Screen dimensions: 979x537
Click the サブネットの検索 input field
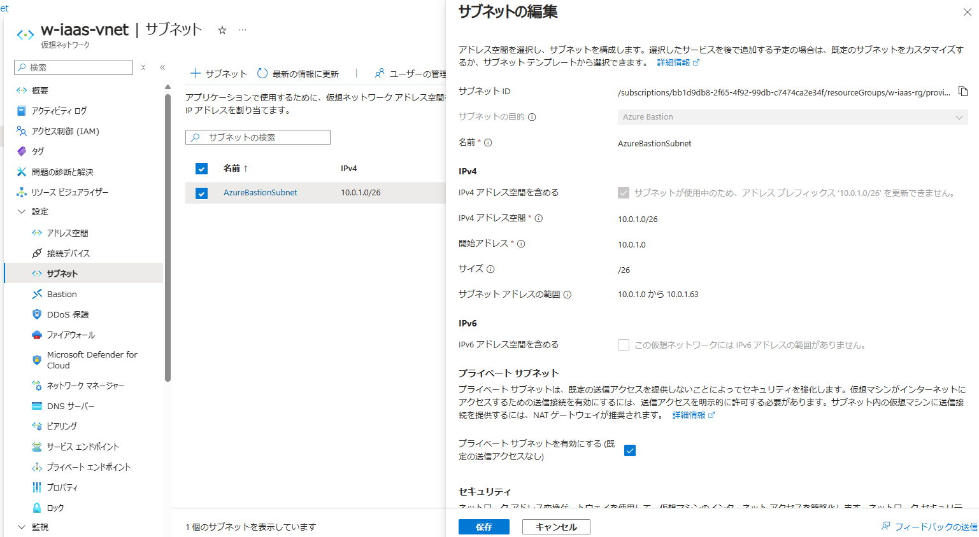(258, 137)
